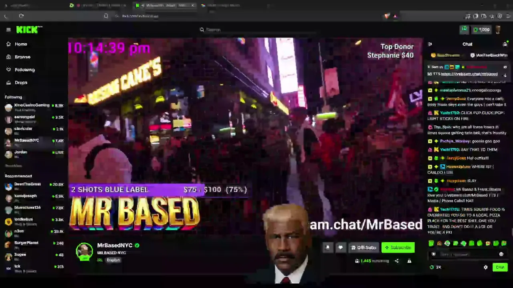Open recommended channel n3on
The image size is (513, 288).
[x=34, y=232]
